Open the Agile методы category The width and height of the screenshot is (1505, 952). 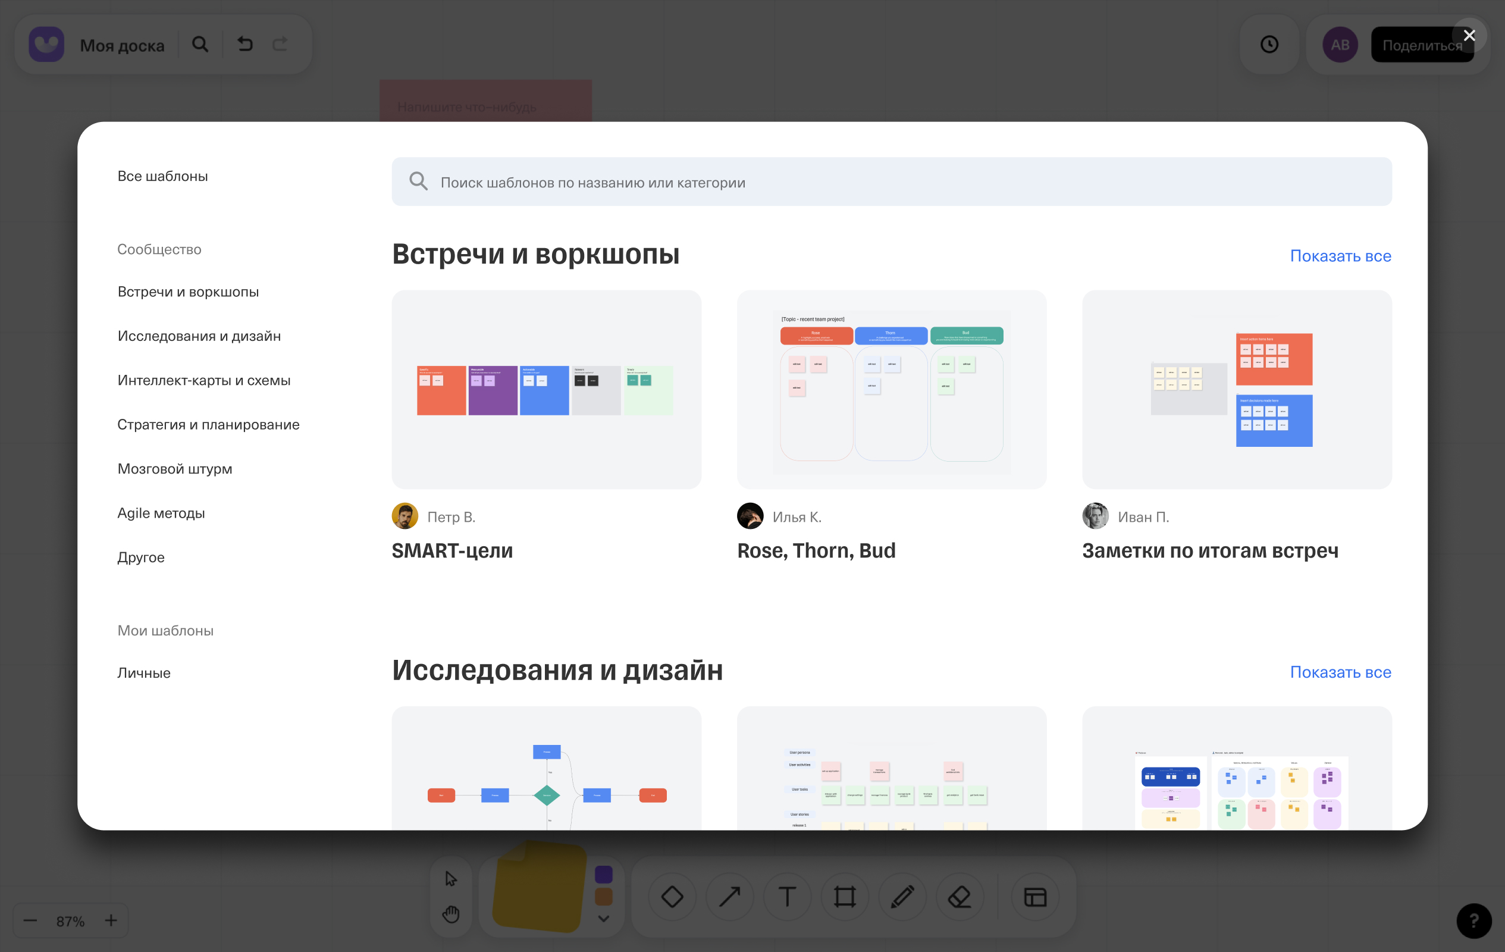coord(161,512)
